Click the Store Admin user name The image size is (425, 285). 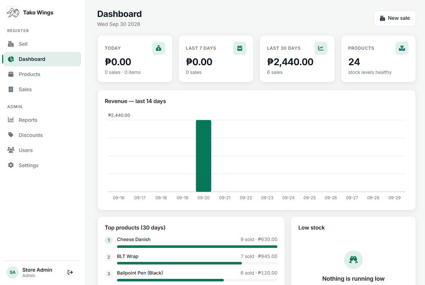[37, 270]
